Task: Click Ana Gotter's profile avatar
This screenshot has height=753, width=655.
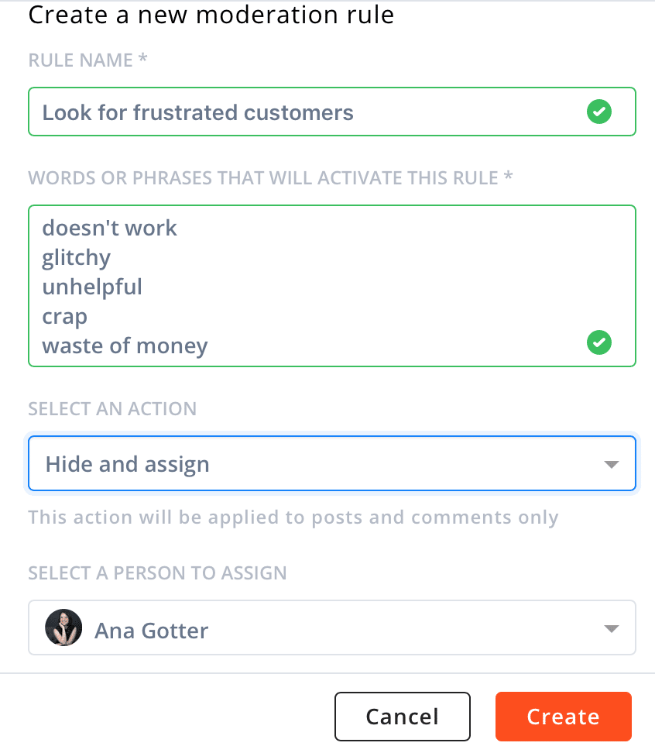Action: pyautogui.click(x=63, y=628)
